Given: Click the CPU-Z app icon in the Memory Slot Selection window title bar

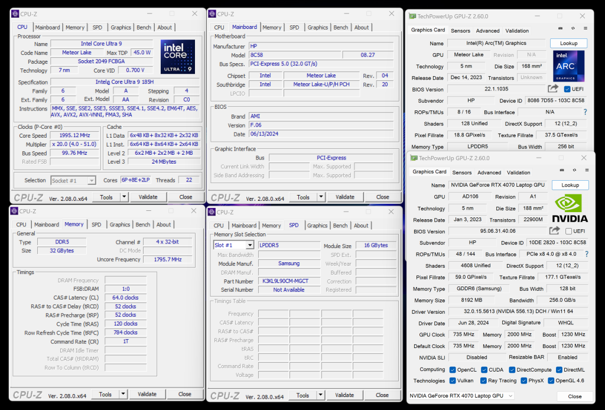Looking at the screenshot, I should (212, 212).
